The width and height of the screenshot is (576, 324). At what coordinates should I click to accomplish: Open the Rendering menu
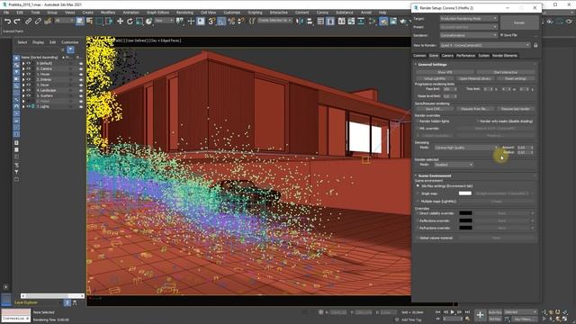[x=184, y=12]
